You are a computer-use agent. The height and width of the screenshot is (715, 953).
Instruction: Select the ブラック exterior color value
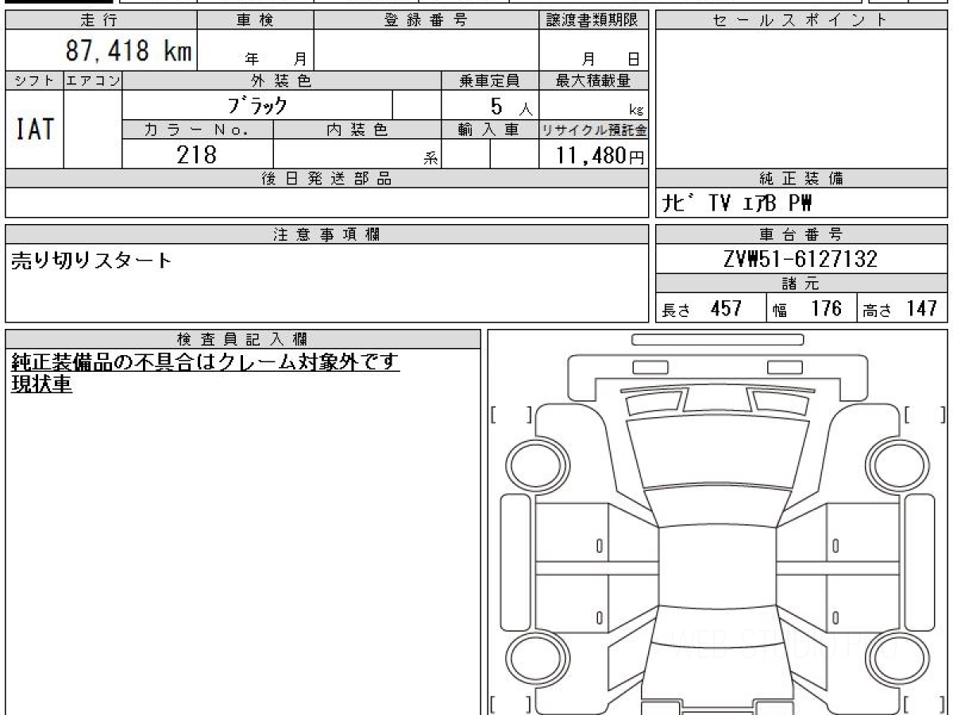(257, 105)
